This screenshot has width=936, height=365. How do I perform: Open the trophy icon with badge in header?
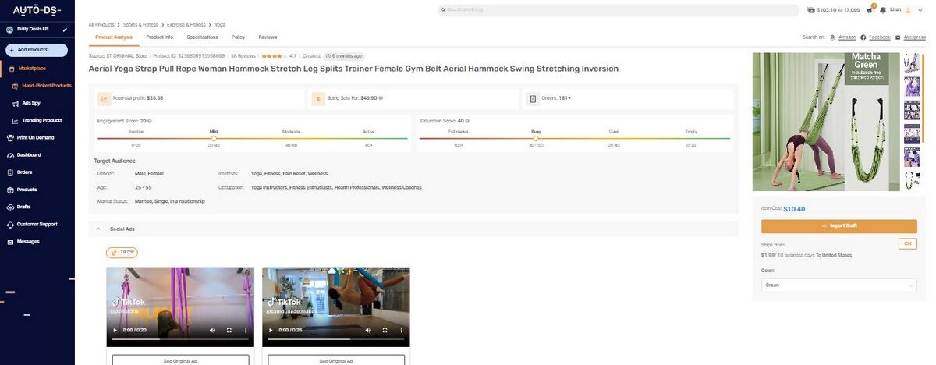pyautogui.click(x=870, y=10)
